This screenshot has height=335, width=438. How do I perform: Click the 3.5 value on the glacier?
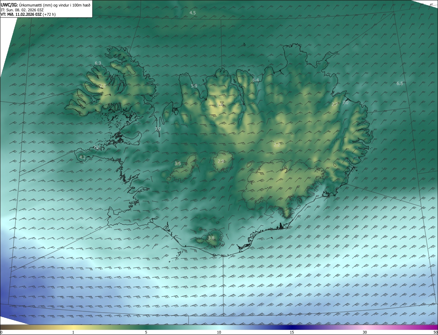click(178, 164)
